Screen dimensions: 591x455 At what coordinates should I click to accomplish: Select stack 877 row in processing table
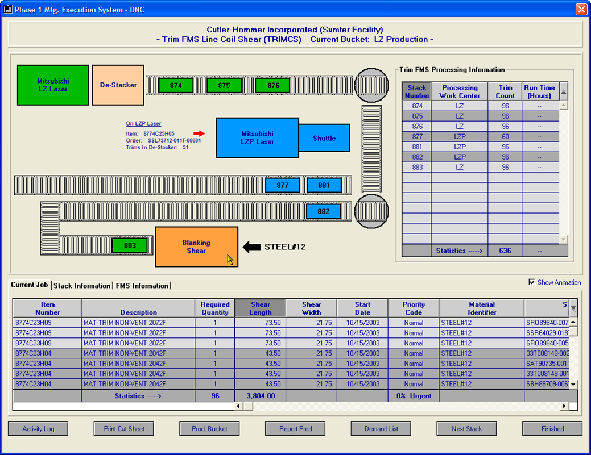click(481, 136)
